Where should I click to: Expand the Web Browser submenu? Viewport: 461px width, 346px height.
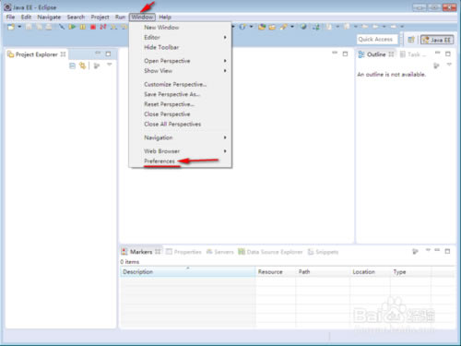pyautogui.click(x=180, y=151)
